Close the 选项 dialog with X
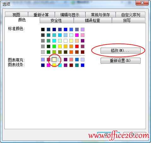 [142, 3]
